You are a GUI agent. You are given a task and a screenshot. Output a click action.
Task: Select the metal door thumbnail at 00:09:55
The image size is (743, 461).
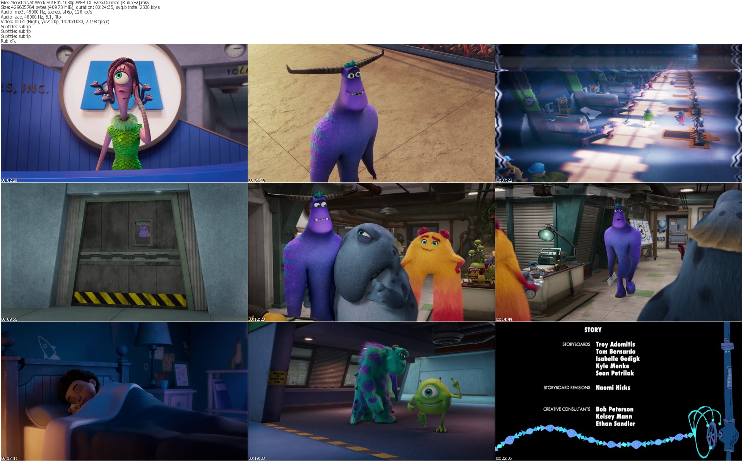(124, 252)
